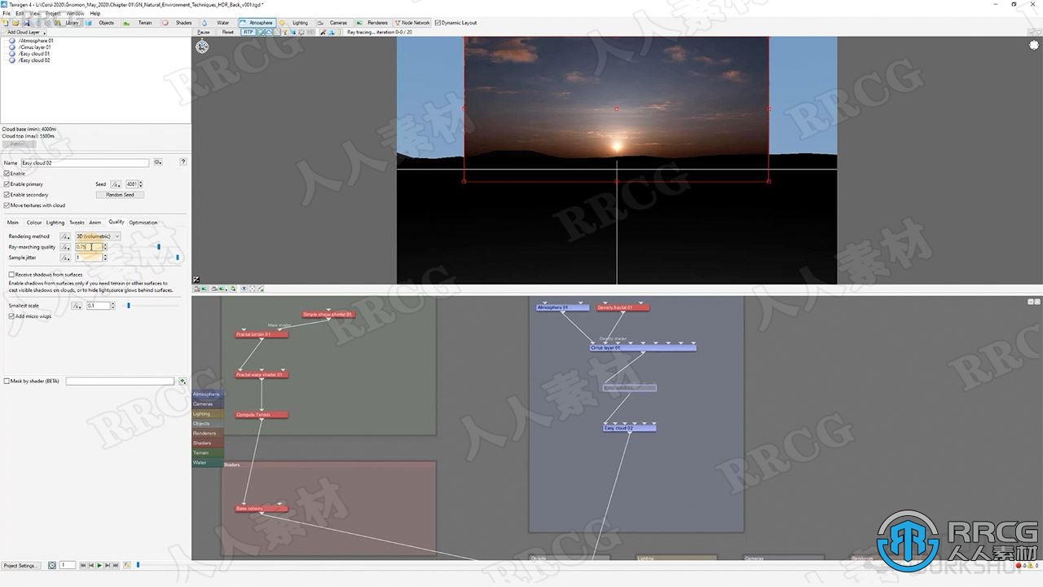Open Project Settings
Screen dimensions: 1043x587
pyautogui.click(x=20, y=565)
